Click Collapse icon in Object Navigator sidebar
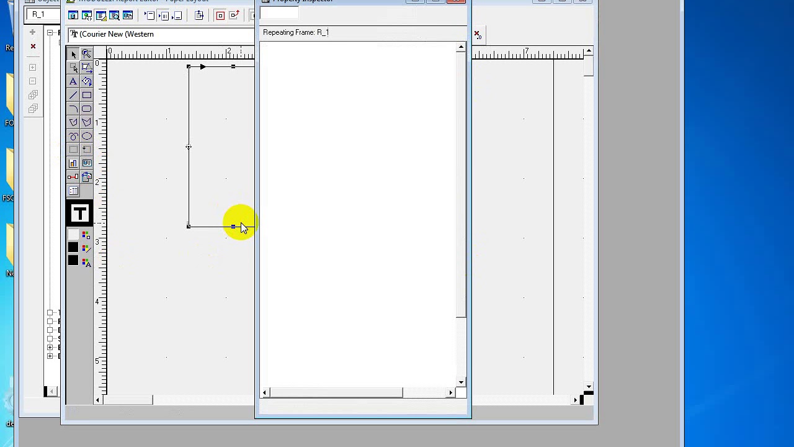 33,81
